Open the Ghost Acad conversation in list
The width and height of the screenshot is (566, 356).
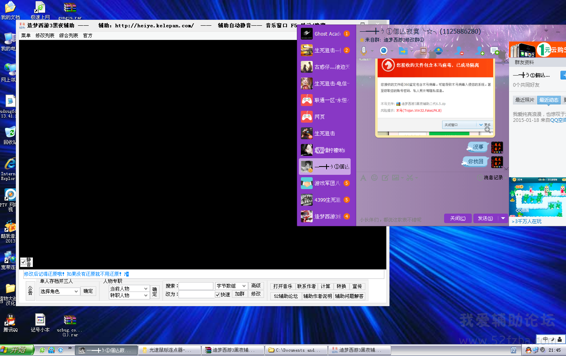(325, 34)
